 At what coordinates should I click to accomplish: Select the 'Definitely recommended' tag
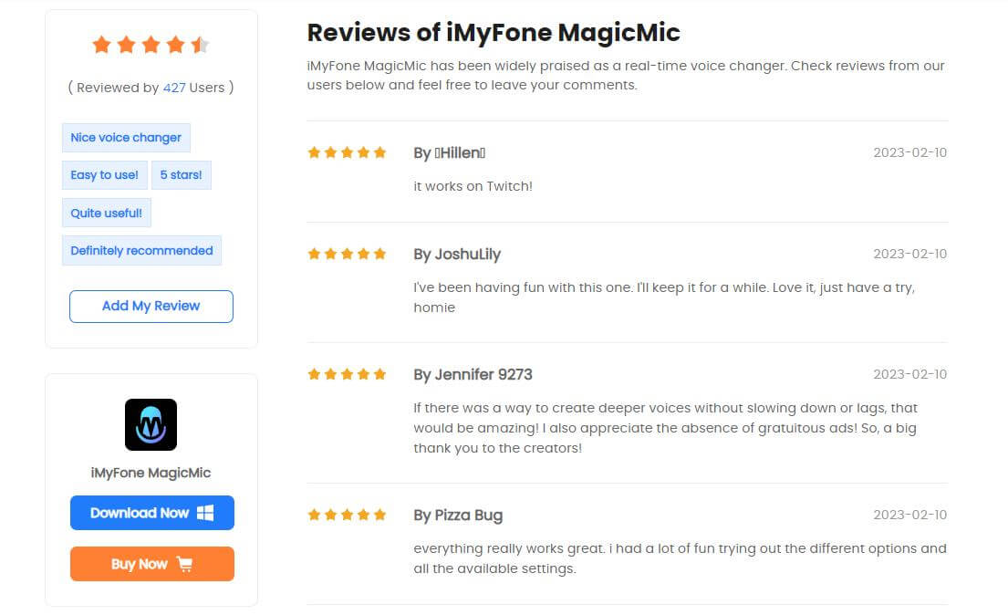click(142, 250)
